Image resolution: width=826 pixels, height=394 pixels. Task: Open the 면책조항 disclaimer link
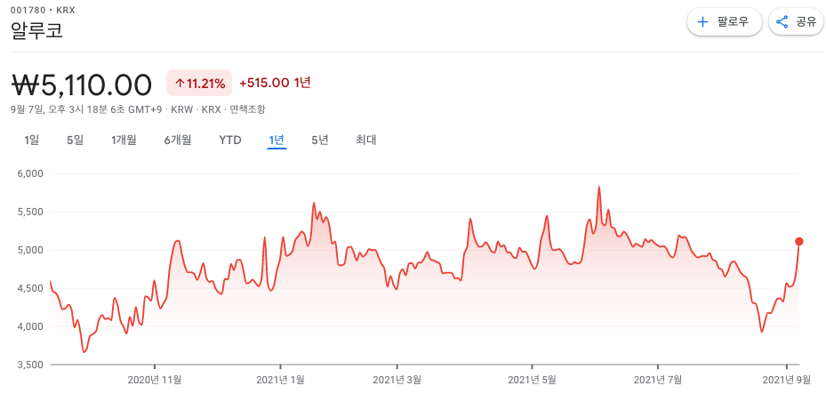(248, 109)
